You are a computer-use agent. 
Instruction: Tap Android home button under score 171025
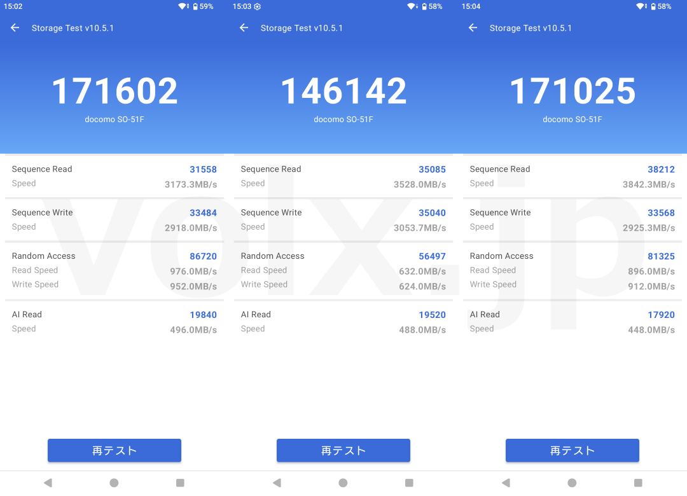(572, 483)
